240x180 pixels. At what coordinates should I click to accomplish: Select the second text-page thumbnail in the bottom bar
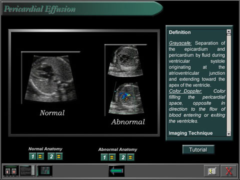27,171
